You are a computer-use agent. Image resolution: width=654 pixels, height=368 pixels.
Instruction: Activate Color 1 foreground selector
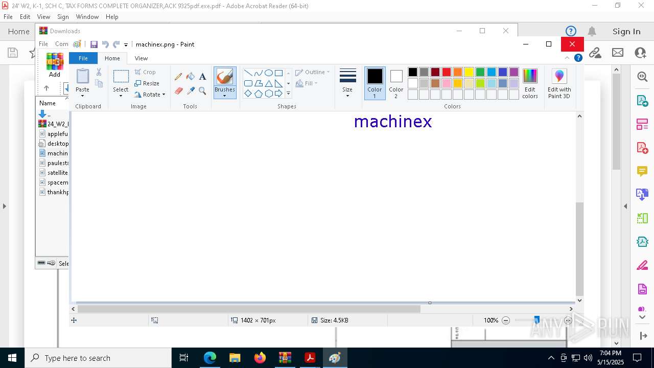click(x=375, y=83)
